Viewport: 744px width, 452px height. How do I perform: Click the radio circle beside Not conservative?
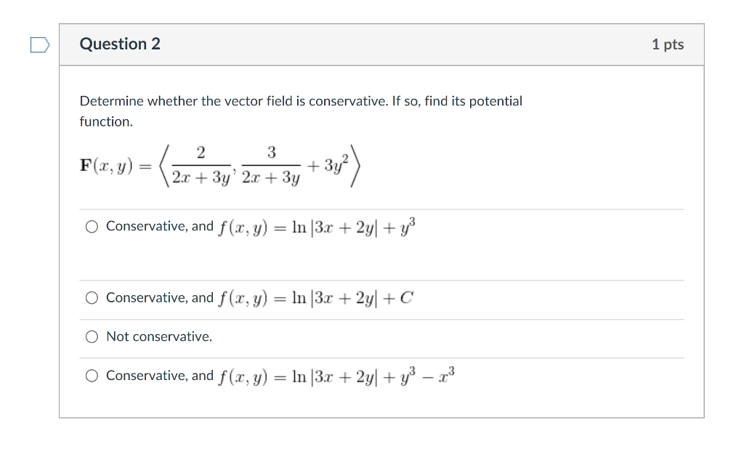point(92,336)
